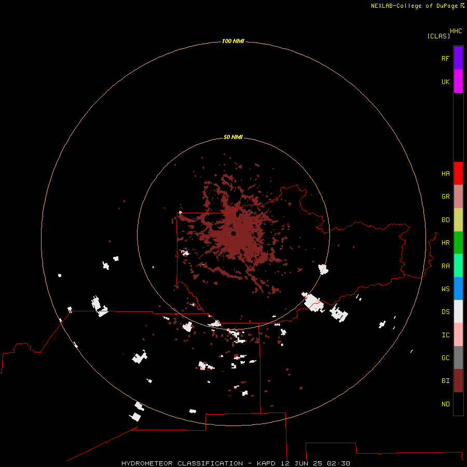
Task: Click the [CLAS] units label
Action: tap(438, 36)
